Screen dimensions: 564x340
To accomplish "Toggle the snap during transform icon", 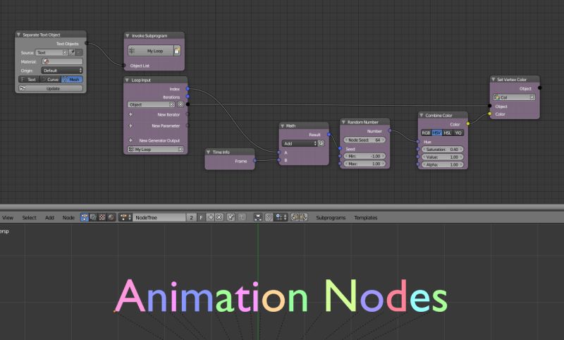I will click(269, 217).
